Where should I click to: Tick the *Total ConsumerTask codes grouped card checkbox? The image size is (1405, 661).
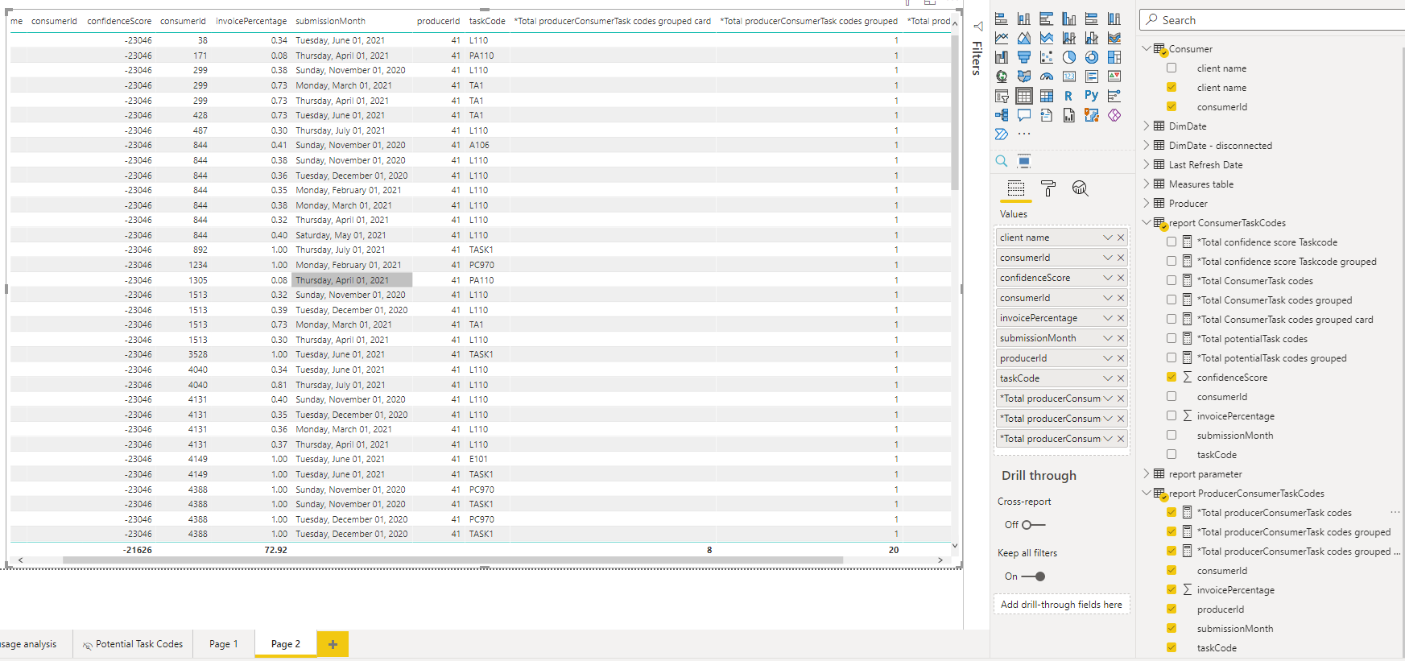click(1172, 319)
